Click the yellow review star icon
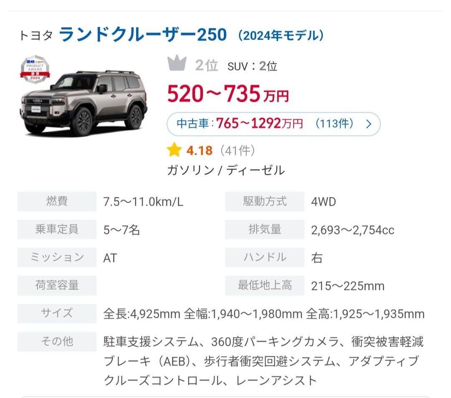 click(x=174, y=150)
